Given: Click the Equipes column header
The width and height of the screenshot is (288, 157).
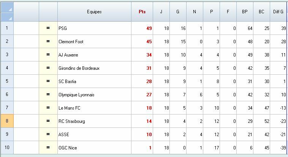Looking at the screenshot, I should click(x=94, y=12).
